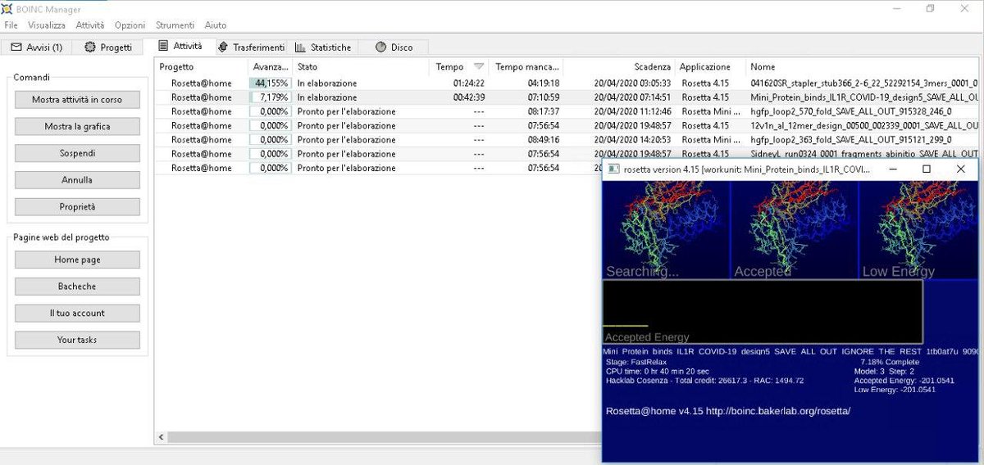Sort by Applicazione column header
984x465 pixels.
pos(710,67)
